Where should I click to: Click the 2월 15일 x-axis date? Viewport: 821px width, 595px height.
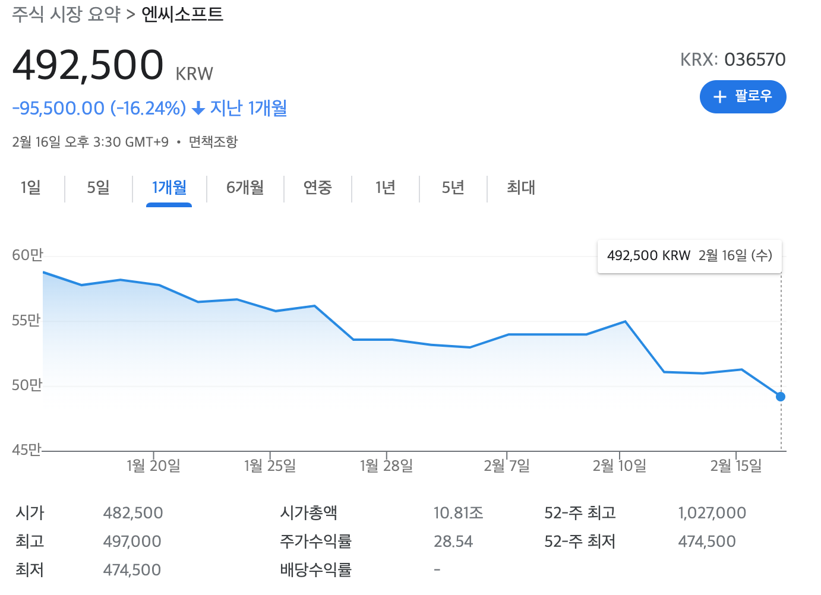(736, 466)
